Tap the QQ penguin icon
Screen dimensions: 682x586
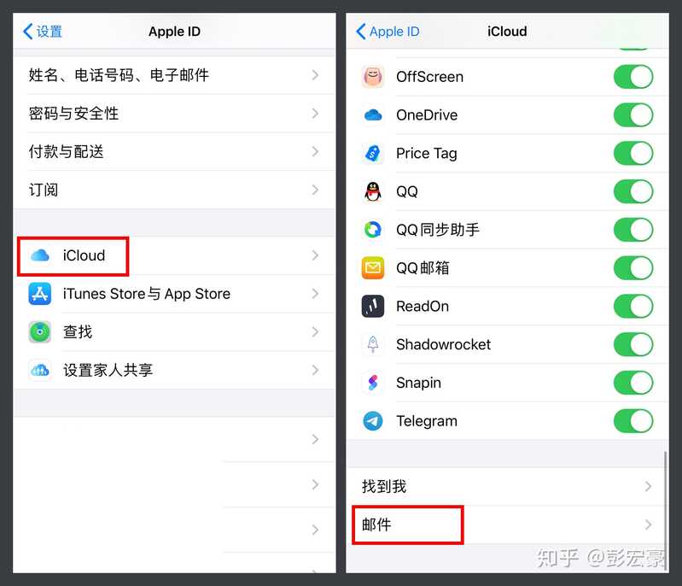tap(373, 191)
